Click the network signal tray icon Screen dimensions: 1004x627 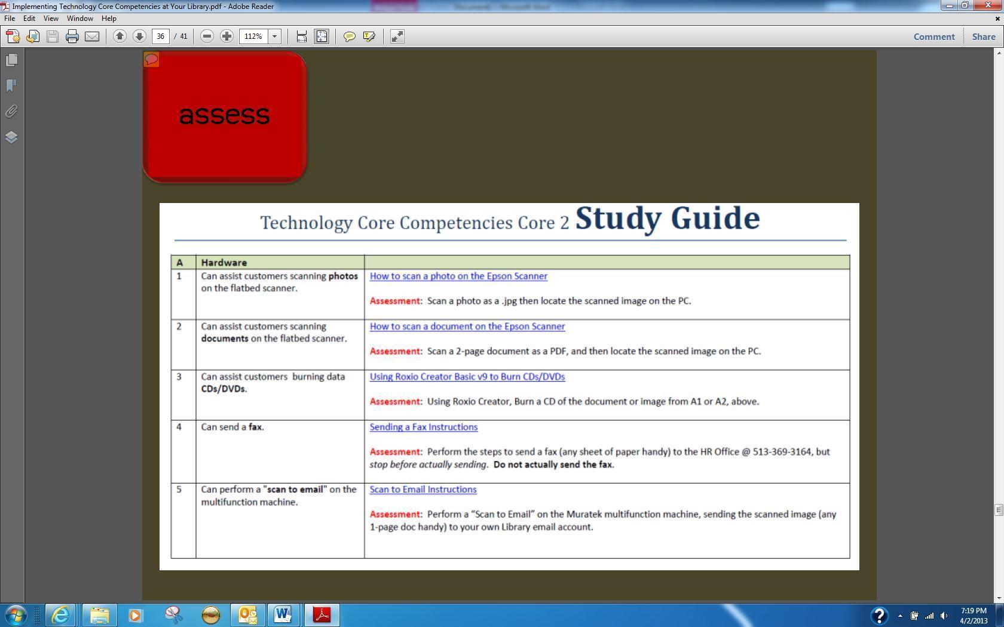[x=929, y=616]
